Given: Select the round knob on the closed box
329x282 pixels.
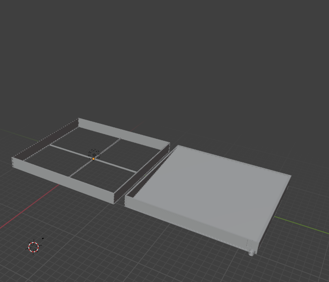Looking at the screenshot, I should pyautogui.click(x=251, y=253).
